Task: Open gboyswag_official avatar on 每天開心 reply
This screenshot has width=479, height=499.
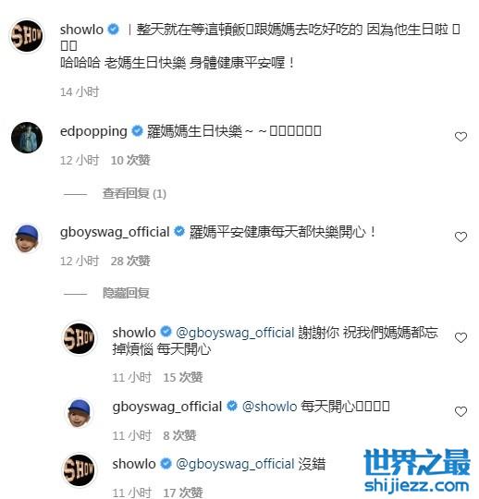Action: point(79,412)
